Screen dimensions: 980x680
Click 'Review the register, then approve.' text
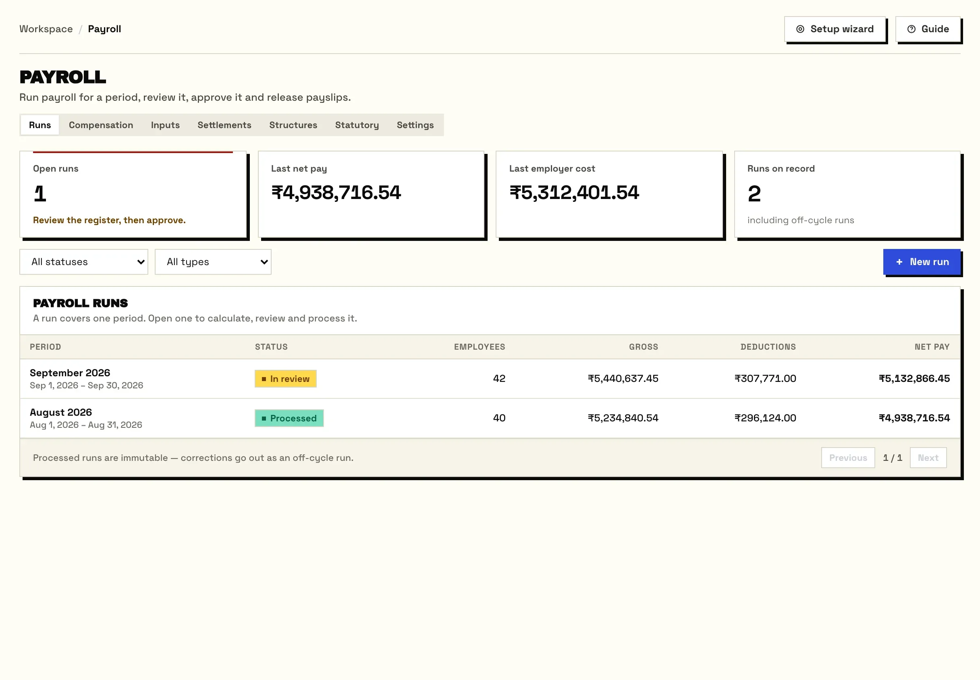[110, 220]
